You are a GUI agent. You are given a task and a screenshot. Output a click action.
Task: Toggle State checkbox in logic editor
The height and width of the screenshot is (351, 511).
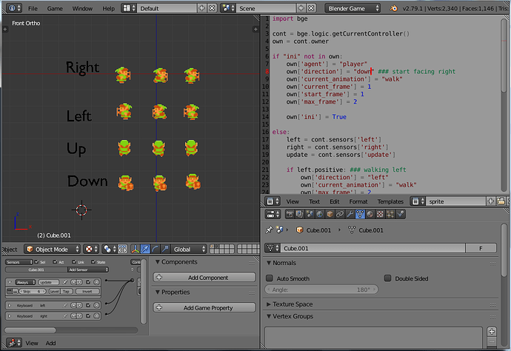pyautogui.click(x=93, y=262)
